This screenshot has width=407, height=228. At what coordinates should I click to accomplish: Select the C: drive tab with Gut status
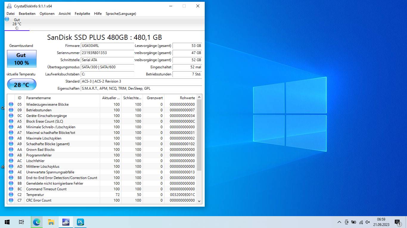[17, 24]
